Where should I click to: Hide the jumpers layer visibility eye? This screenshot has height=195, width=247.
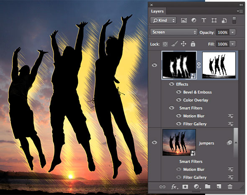tap(154, 142)
